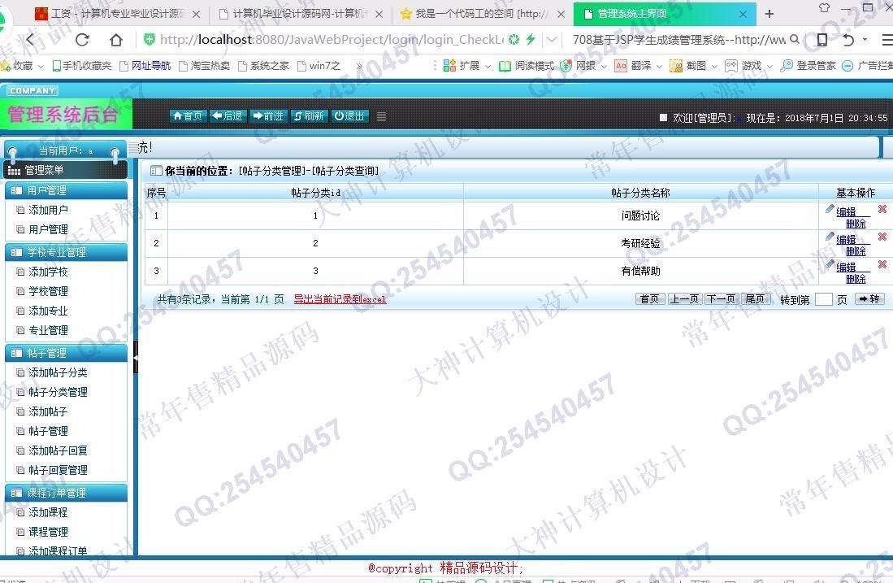Expand the 学校专业管理 section header

(66, 252)
